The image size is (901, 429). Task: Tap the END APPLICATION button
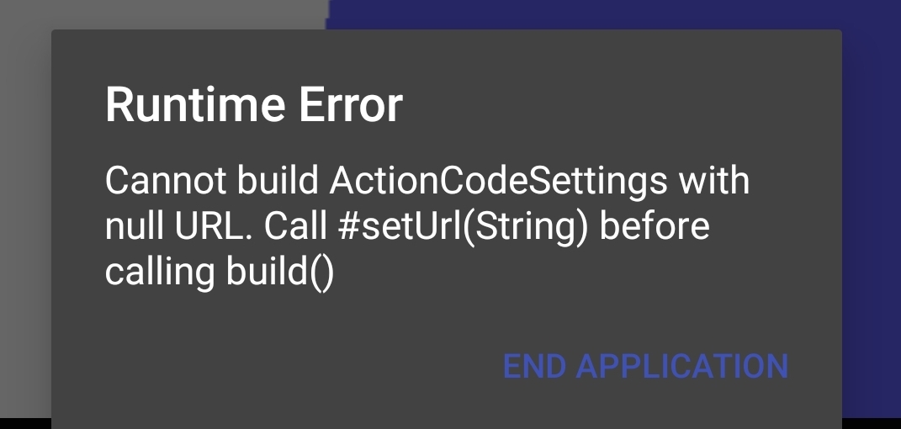pos(645,366)
